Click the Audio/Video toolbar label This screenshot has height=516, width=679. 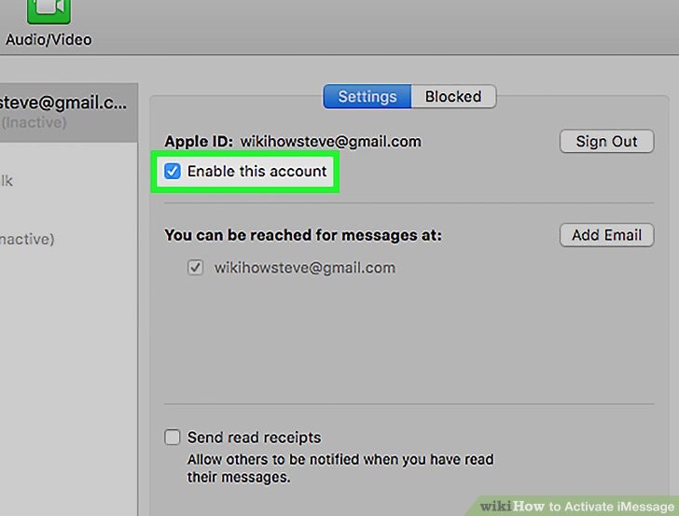click(48, 40)
